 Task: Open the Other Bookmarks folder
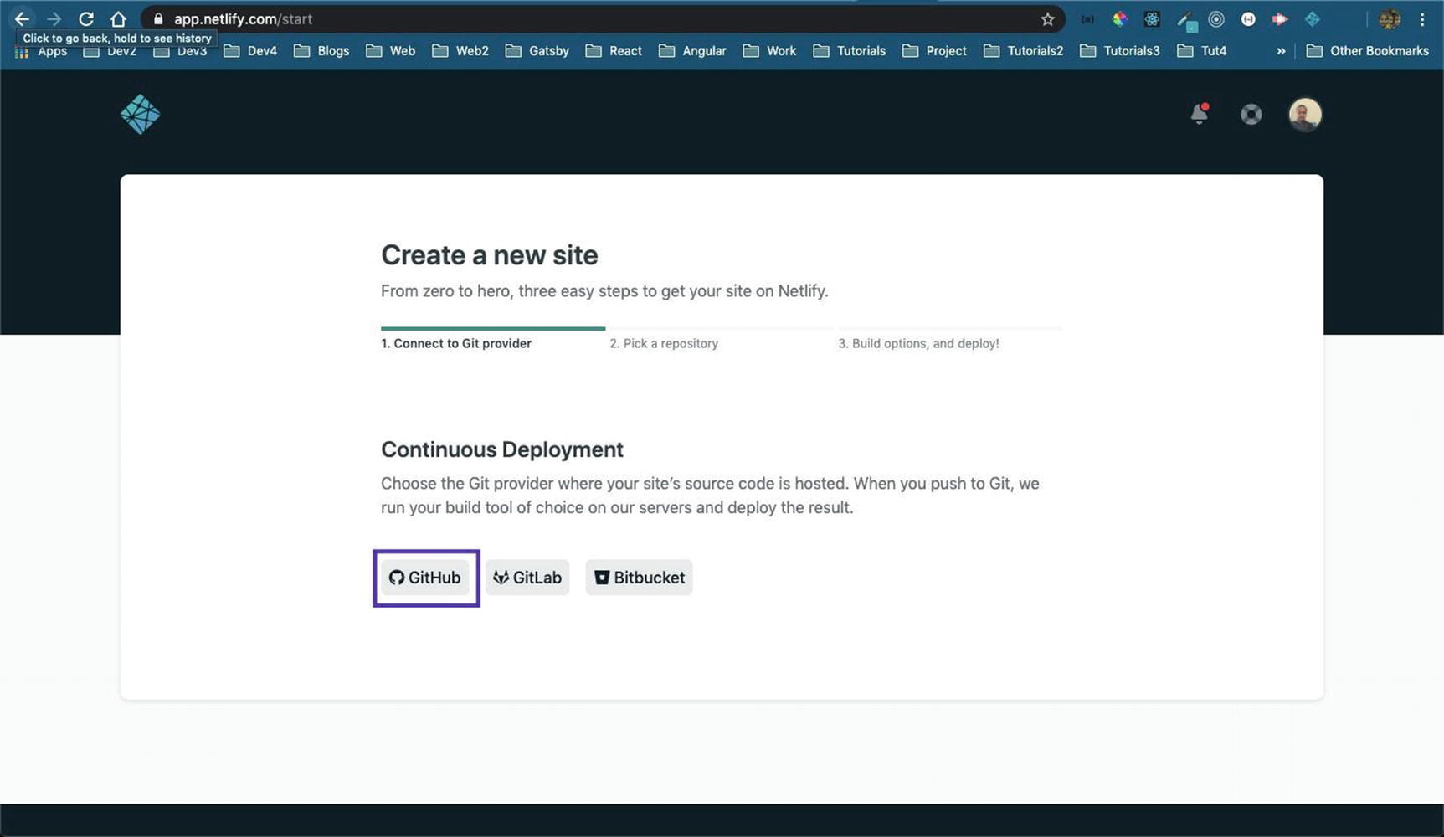[1367, 51]
